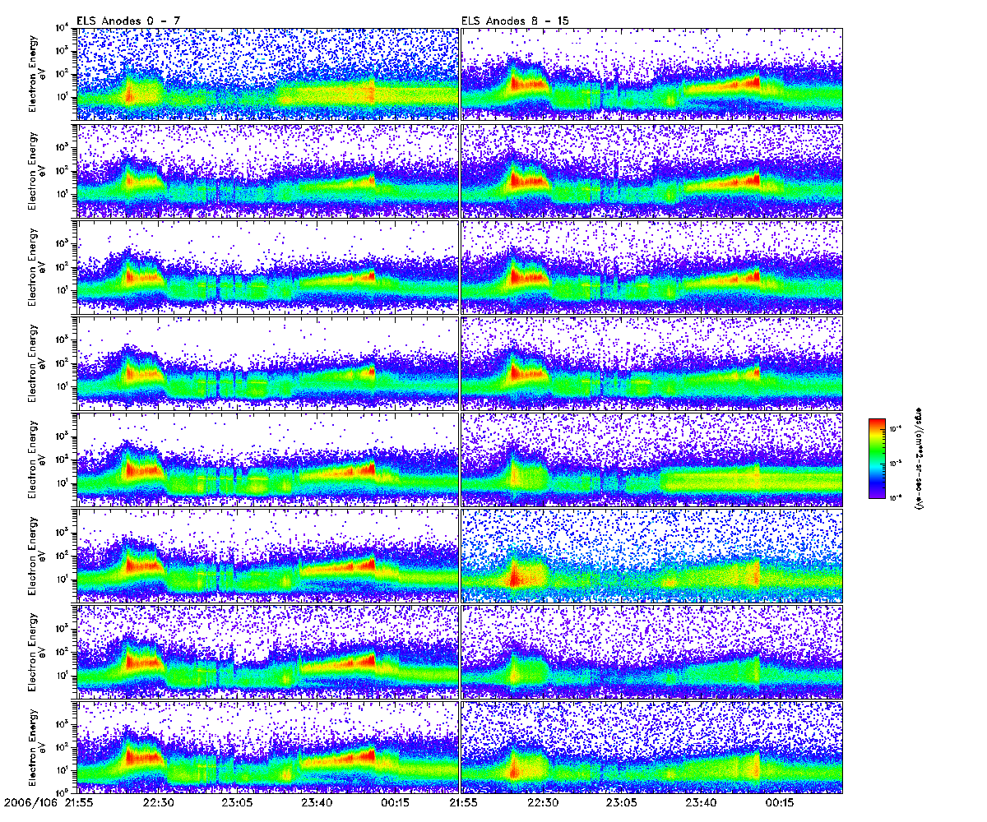The image size is (987, 822).
Task: Select the noisy sixth spectrogram, Anodes 8-15 column
Action: click(x=652, y=555)
